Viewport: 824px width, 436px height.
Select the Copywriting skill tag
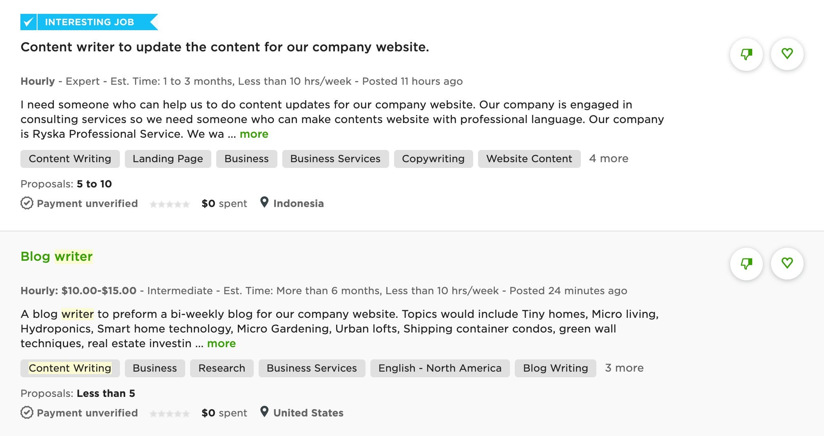(433, 159)
